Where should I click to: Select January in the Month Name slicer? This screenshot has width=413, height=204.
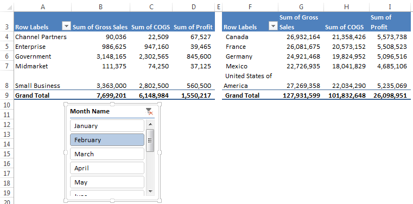pos(107,125)
